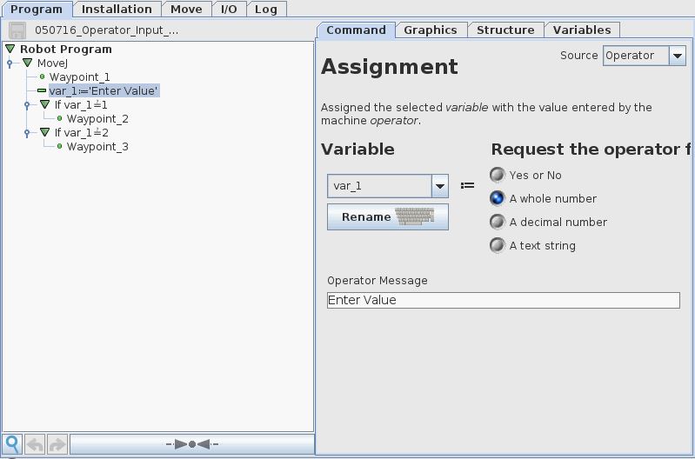Switch to the Command tab
Viewport: 695px width, 459px height.
point(356,30)
